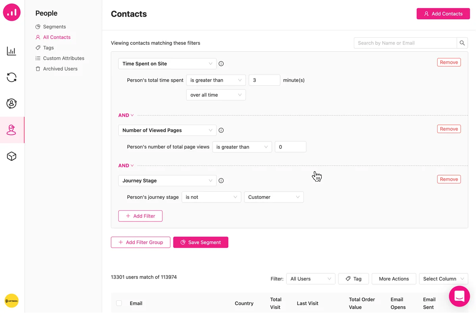Click the Email Sent column header
The width and height of the screenshot is (476, 317).
[429, 304]
